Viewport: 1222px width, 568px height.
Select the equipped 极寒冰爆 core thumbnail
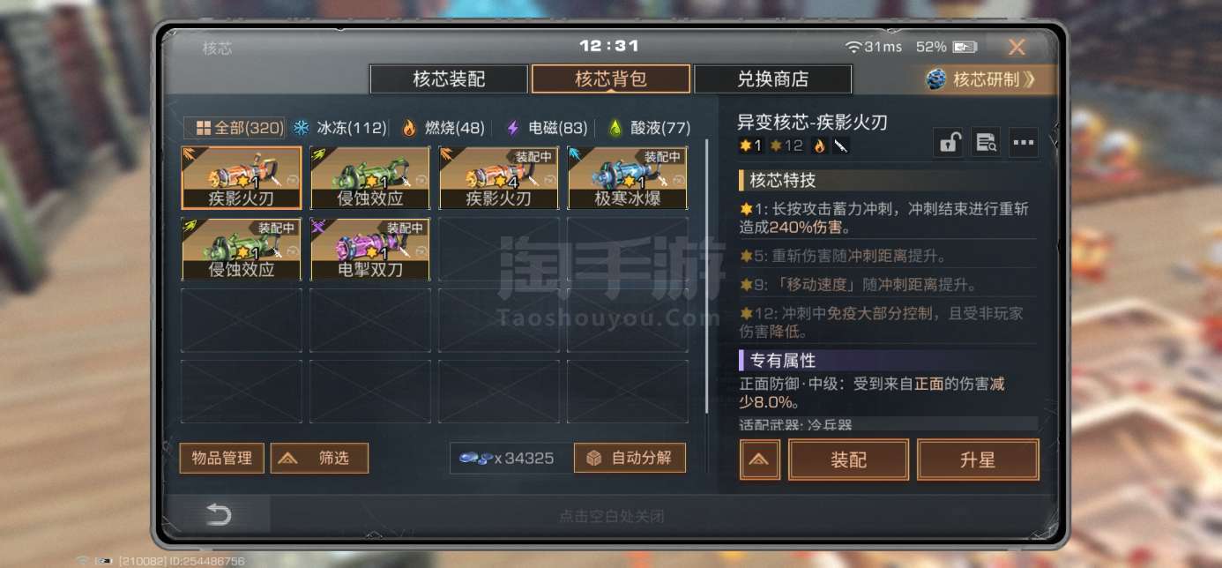[x=627, y=177]
